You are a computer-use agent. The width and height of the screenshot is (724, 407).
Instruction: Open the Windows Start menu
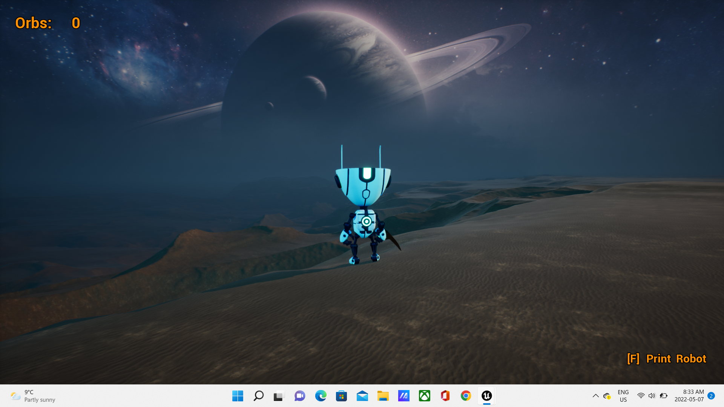pyautogui.click(x=238, y=396)
